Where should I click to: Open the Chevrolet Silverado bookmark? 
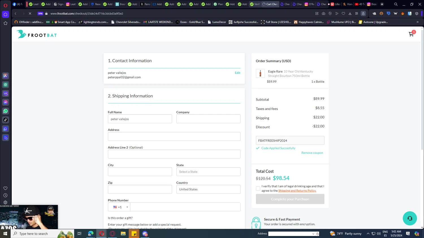(x=126, y=22)
